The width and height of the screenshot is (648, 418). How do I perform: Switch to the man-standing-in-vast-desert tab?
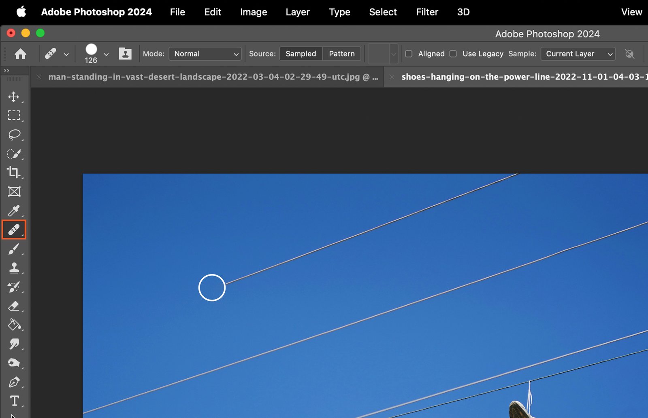coord(213,77)
